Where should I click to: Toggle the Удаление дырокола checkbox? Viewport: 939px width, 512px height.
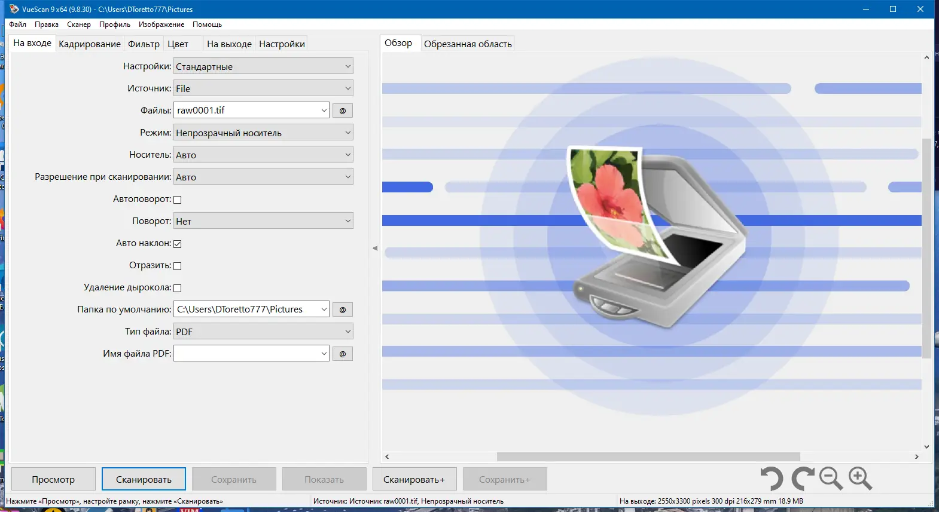[x=178, y=288]
